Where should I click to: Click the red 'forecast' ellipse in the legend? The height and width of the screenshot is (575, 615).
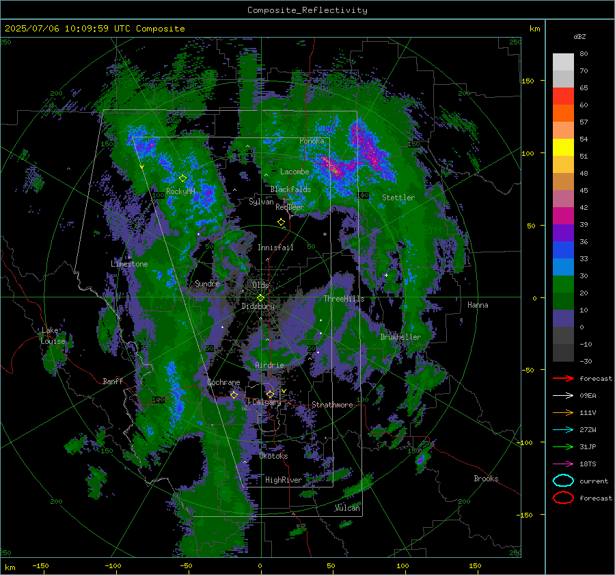click(x=563, y=498)
